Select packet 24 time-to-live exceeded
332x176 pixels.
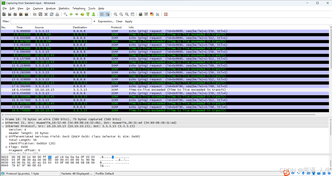(165, 110)
